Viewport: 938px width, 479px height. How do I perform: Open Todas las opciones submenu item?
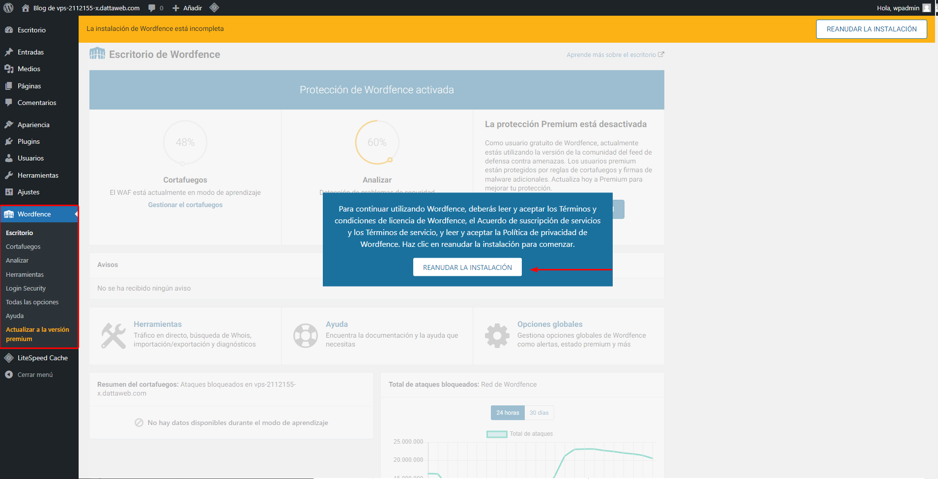point(32,302)
